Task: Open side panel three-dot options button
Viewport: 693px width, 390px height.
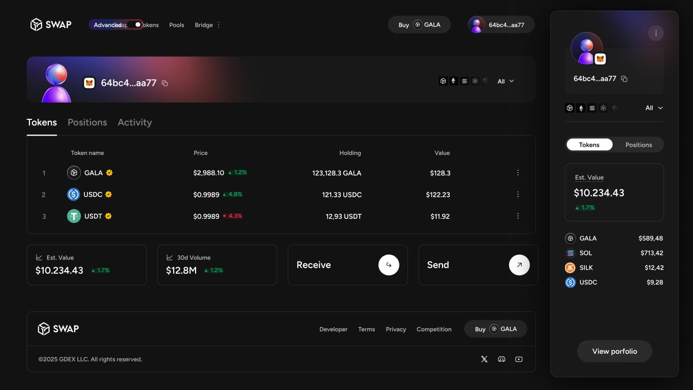Action: tap(656, 33)
